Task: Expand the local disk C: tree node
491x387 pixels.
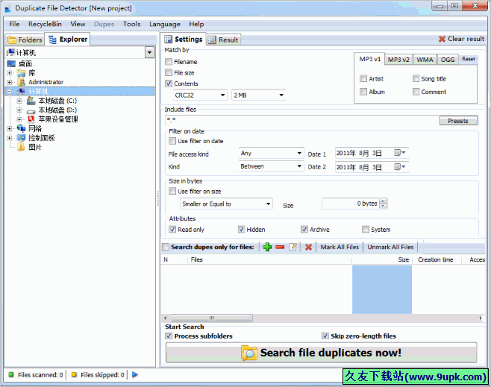Action: click(19, 101)
